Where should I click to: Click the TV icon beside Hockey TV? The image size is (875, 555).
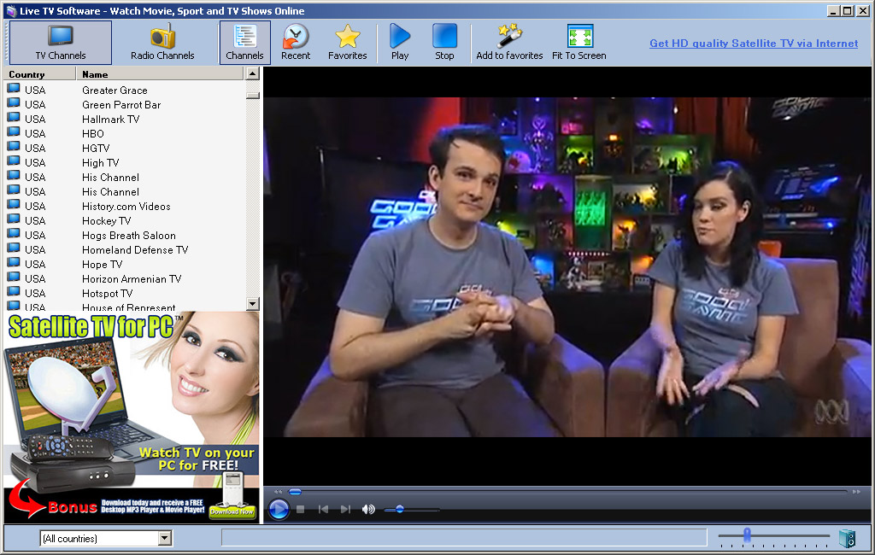tap(14, 219)
